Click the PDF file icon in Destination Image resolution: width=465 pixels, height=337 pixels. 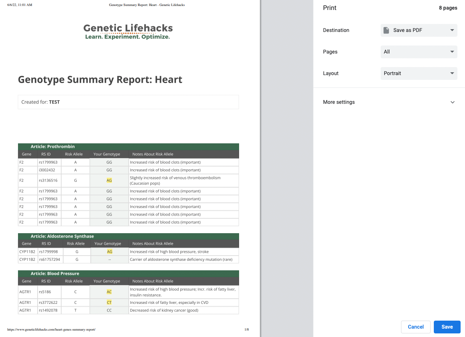tap(386, 30)
